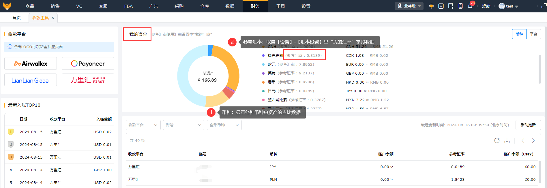Screen dimensions: 547x188
Task: Open the 仓库 menu
Action: coord(205,6)
